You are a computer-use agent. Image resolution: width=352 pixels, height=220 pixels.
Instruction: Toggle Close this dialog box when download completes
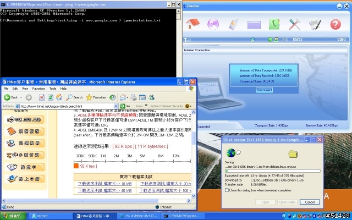pos(227,190)
